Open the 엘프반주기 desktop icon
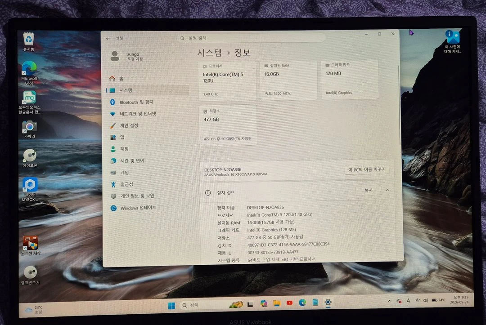This screenshot has width=486, height=325. click(x=31, y=275)
